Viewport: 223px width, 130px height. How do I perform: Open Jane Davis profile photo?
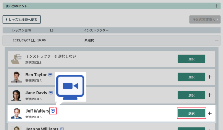[x=16, y=95]
